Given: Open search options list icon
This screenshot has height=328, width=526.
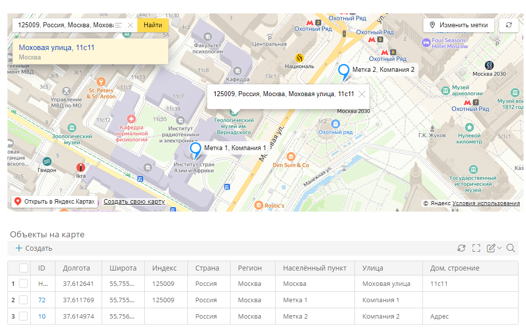Looking at the screenshot, I should 118,25.
